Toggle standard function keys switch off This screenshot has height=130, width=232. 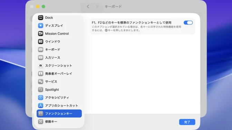click(188, 23)
